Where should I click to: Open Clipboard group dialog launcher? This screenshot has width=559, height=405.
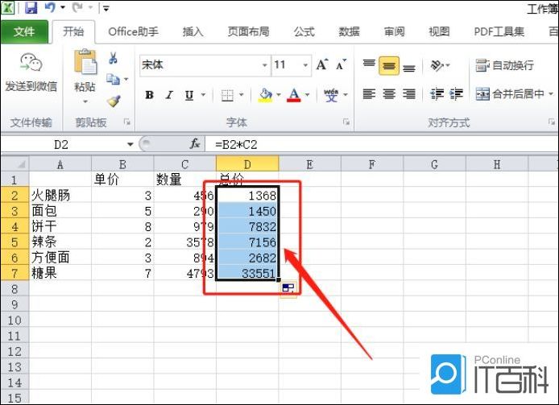[127, 122]
